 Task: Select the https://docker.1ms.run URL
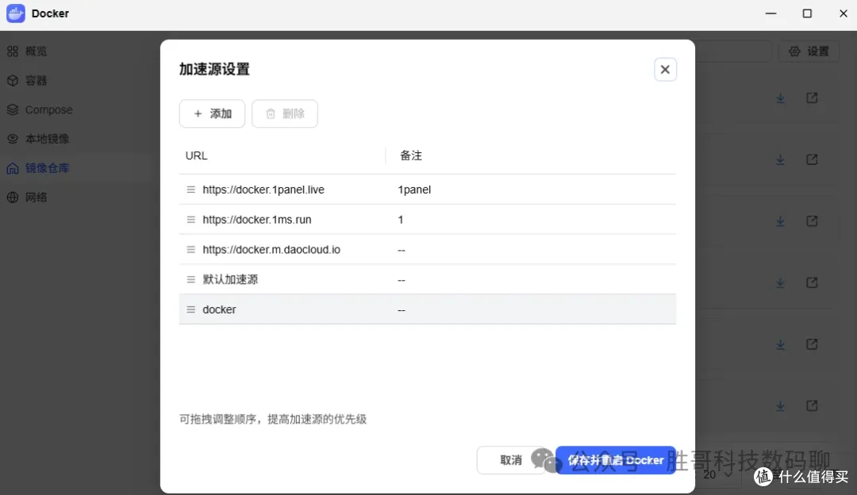click(x=257, y=220)
